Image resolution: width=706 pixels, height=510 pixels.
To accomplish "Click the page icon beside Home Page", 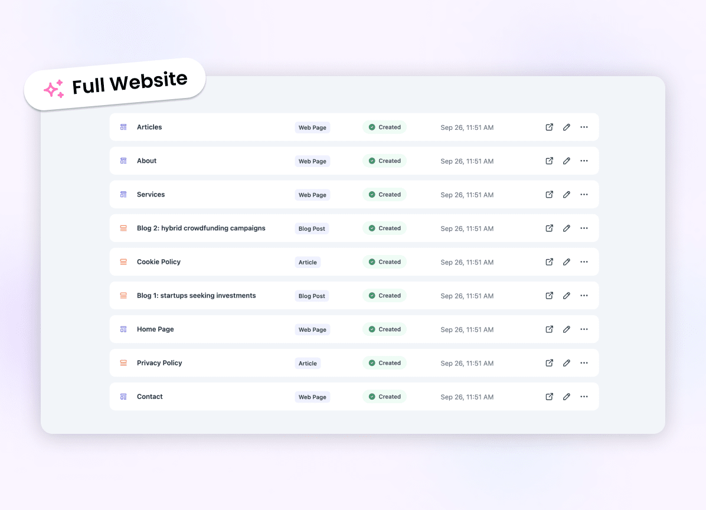I will [123, 329].
